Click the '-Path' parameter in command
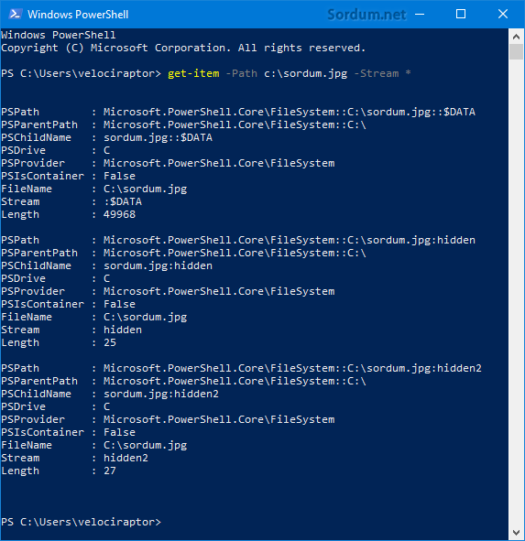The width and height of the screenshot is (525, 541). (x=242, y=73)
